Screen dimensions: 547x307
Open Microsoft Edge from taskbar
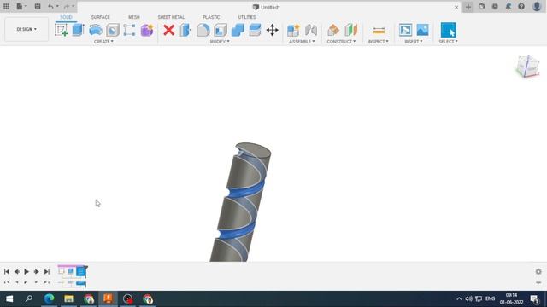pos(49,298)
